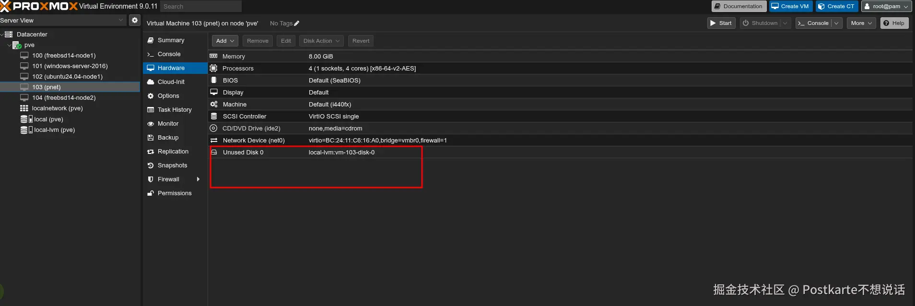
Task: Open the Shutdown options arrow
Action: coord(785,23)
